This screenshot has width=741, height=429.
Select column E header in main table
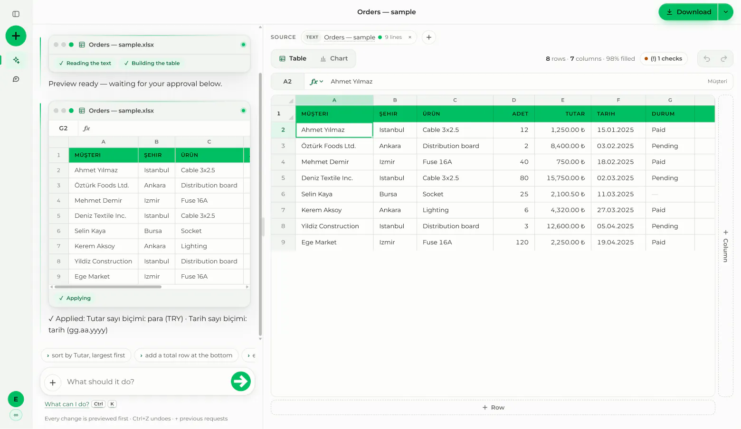click(563, 100)
